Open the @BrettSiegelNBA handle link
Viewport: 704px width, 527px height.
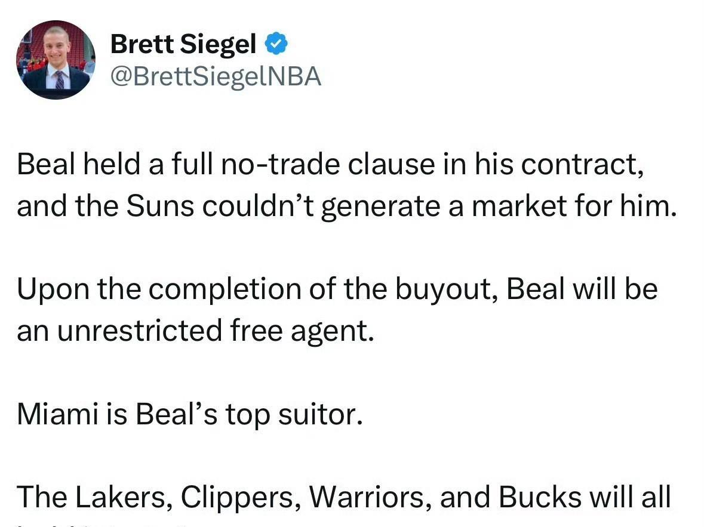click(x=216, y=76)
